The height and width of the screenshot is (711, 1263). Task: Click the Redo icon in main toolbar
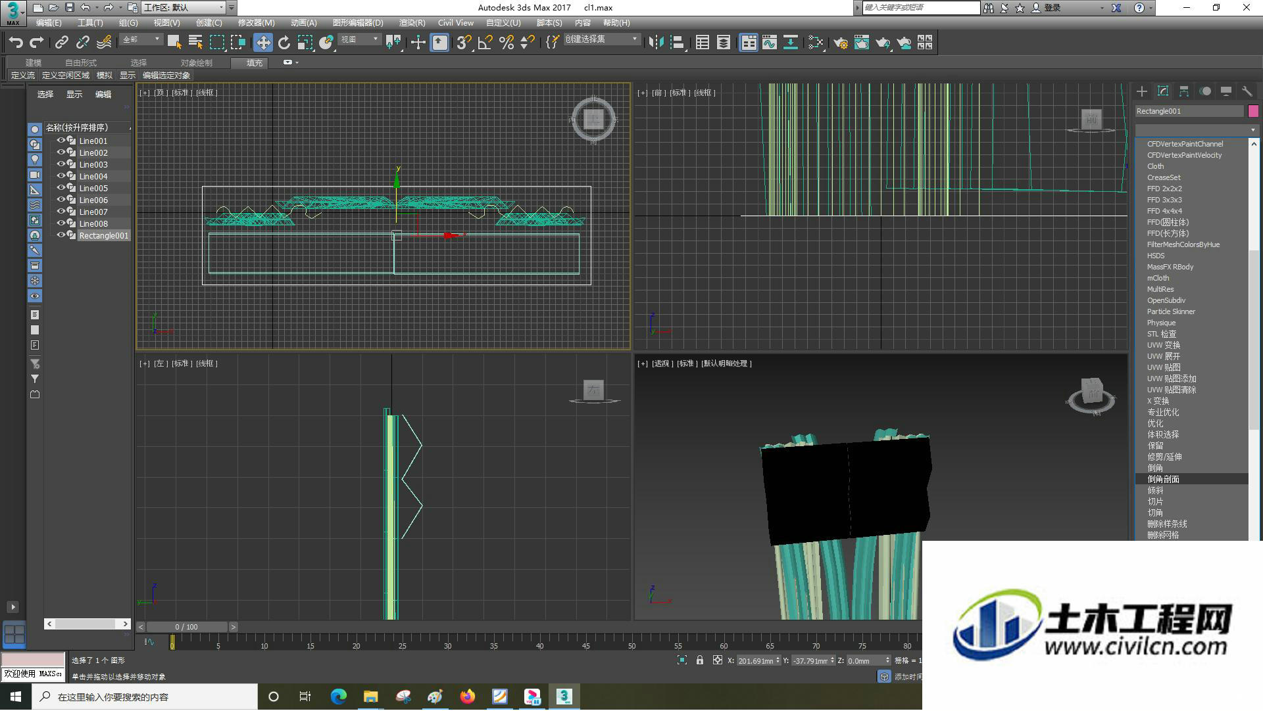point(37,43)
